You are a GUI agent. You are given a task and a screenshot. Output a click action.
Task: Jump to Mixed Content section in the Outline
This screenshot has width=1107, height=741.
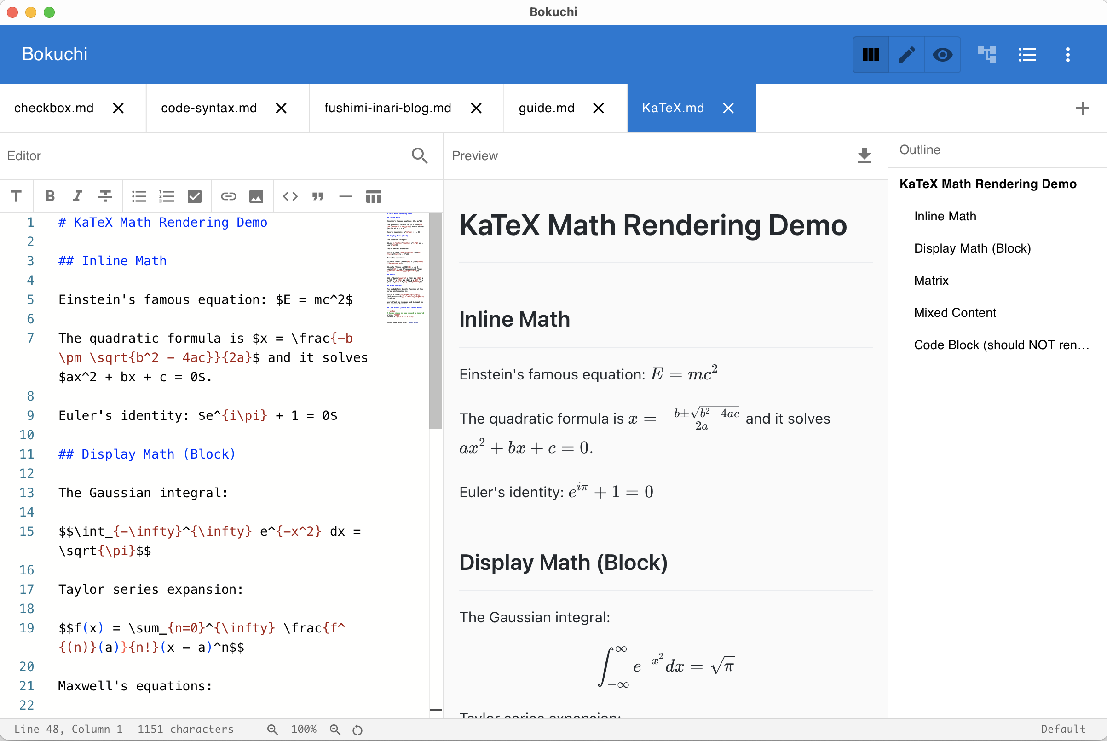click(x=955, y=312)
